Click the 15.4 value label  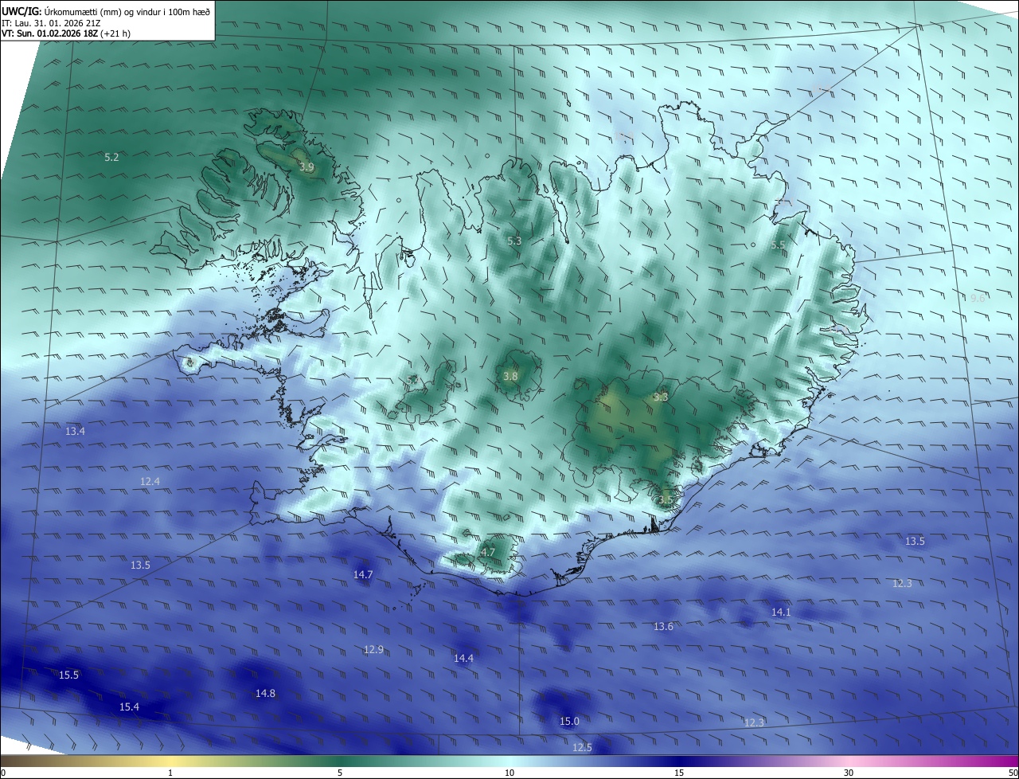(x=129, y=707)
